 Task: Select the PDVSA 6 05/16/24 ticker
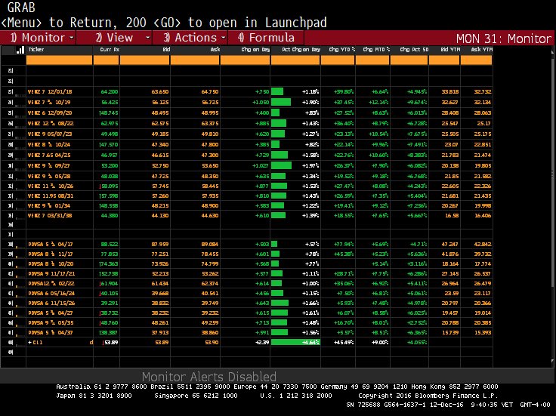coord(51,293)
